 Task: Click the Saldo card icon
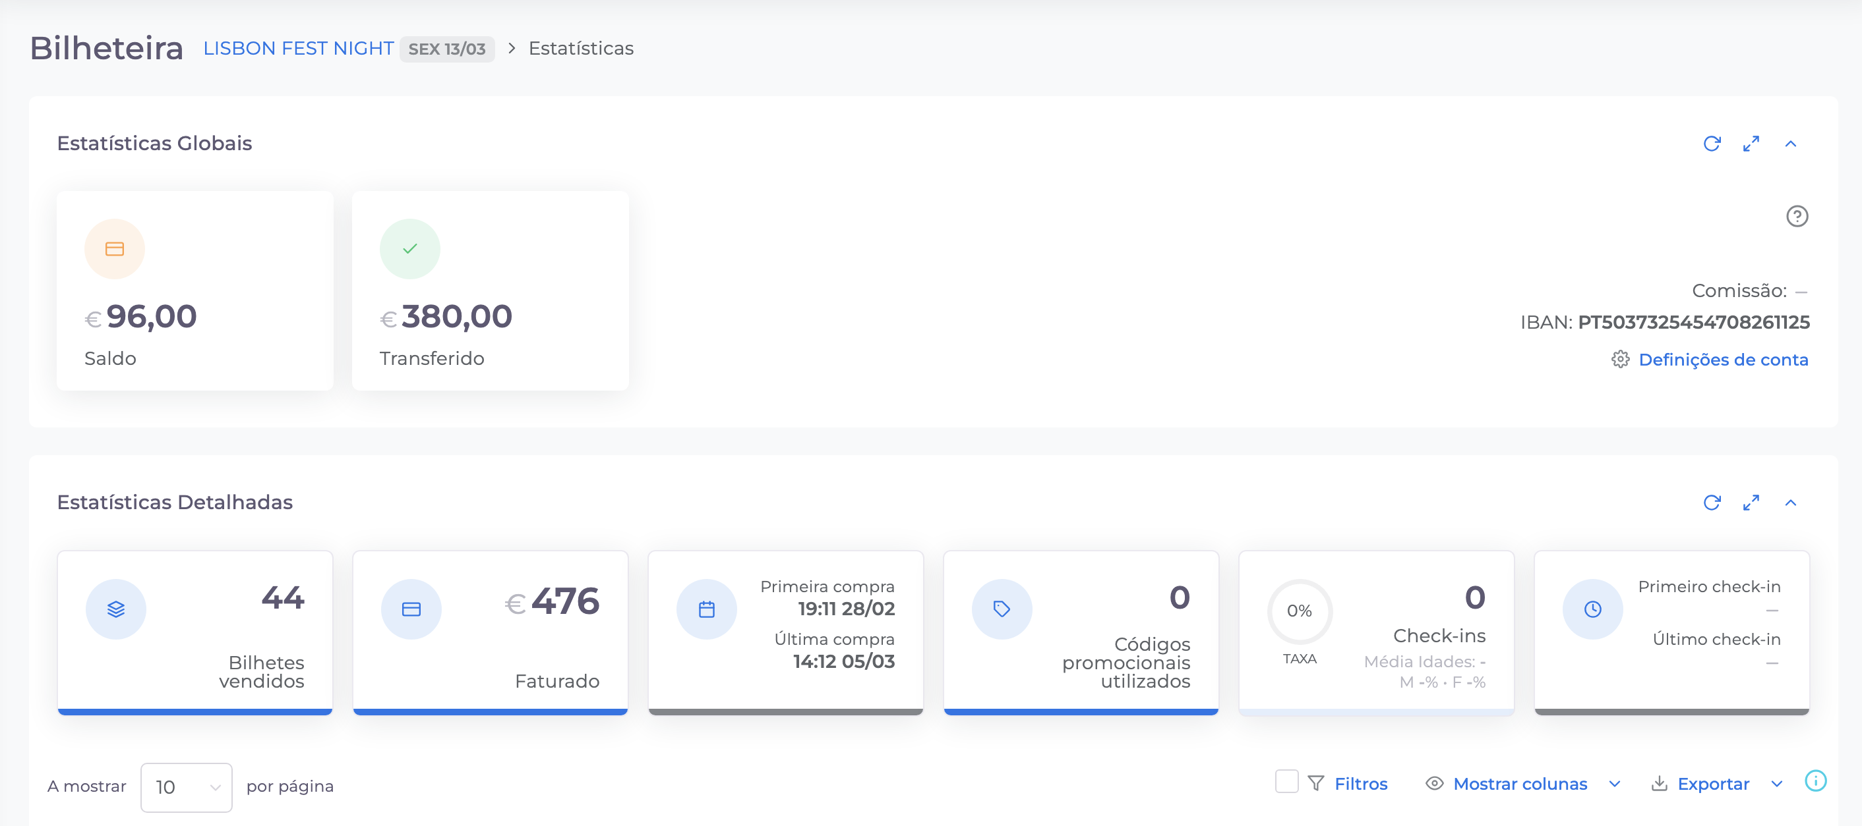coord(114,249)
